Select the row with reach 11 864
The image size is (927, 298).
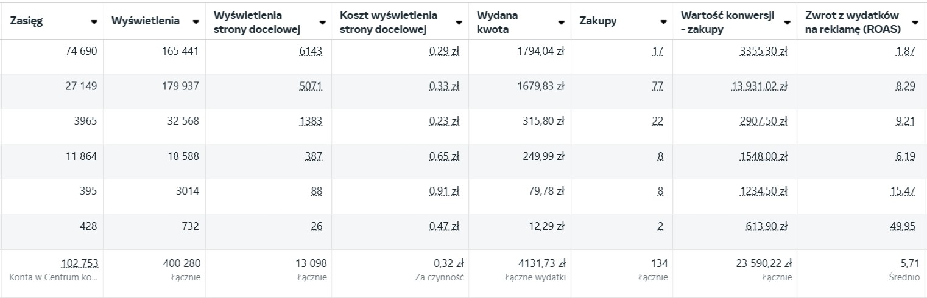(x=463, y=157)
